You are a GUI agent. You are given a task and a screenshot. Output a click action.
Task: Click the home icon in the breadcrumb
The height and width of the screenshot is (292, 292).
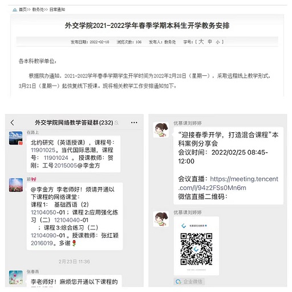click(x=15, y=10)
